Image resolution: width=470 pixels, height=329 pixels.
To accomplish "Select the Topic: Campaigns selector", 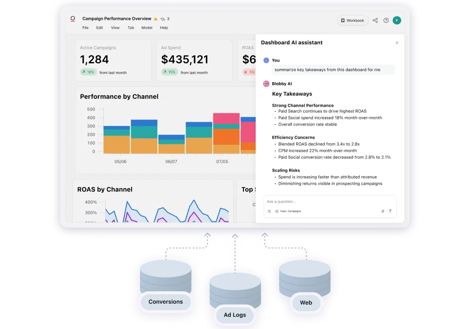I will tap(288, 211).
